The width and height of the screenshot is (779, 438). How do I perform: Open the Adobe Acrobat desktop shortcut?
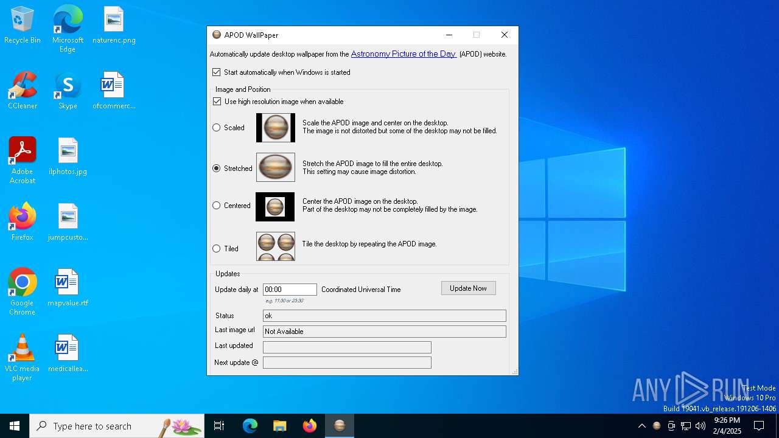23,161
